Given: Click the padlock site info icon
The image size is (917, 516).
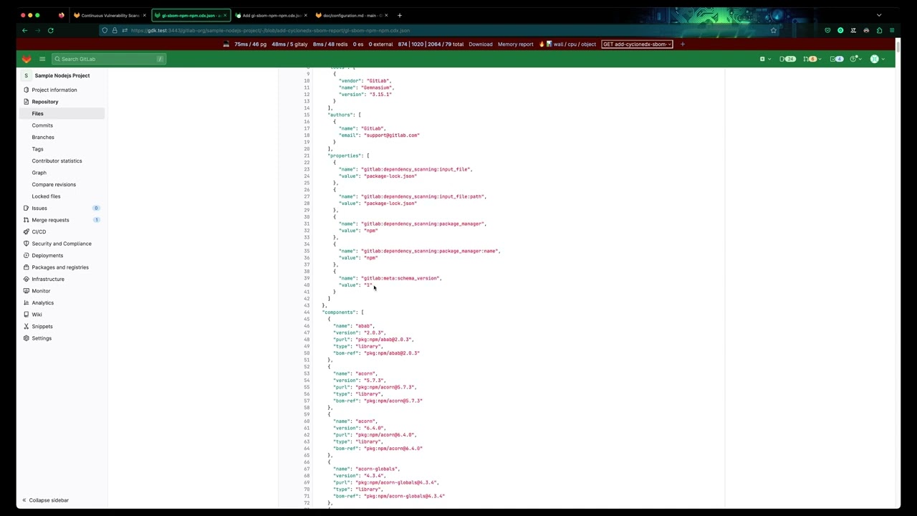Looking at the screenshot, I should [x=114, y=30].
